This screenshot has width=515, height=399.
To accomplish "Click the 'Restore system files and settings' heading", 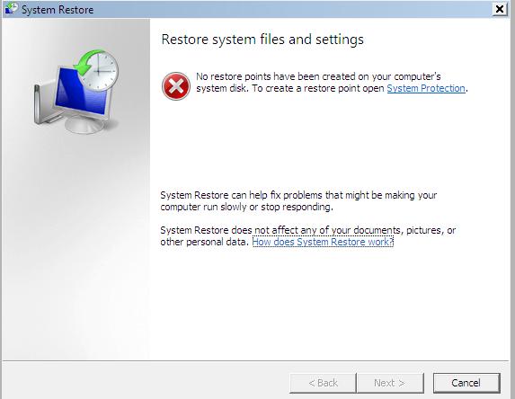I will (x=262, y=40).
